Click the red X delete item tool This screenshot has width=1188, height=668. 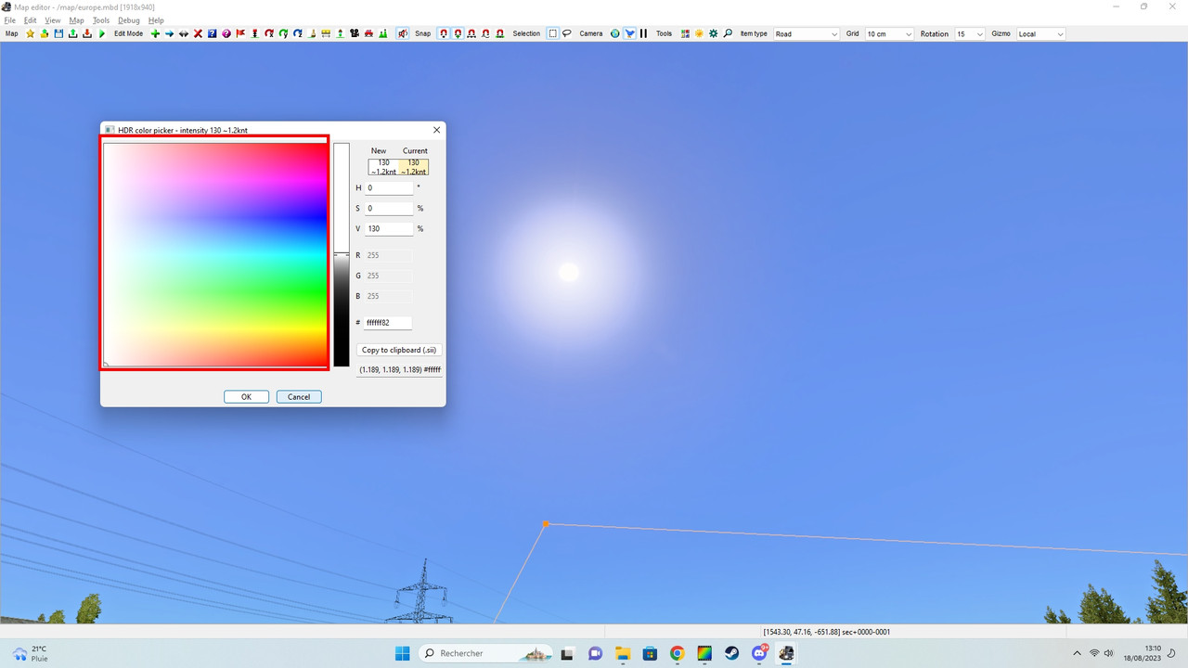point(198,33)
